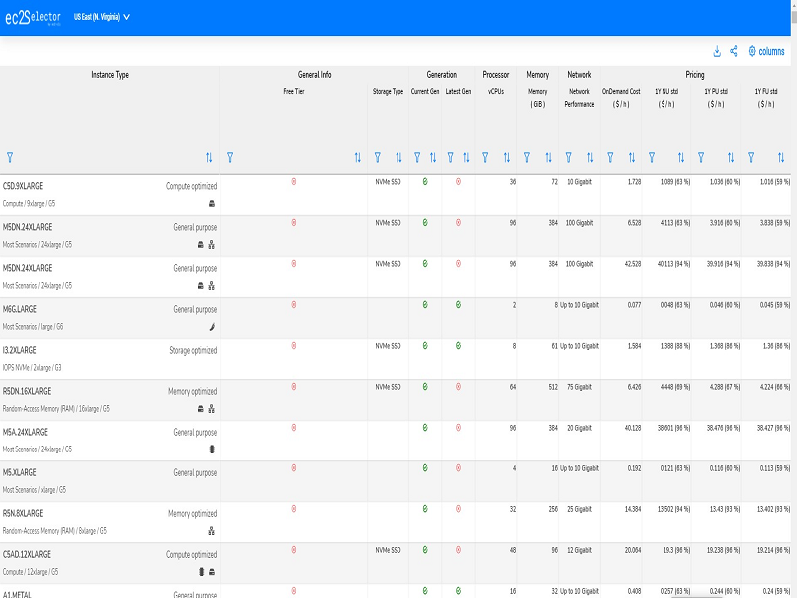Filter the 1Y FU std column
The width and height of the screenshot is (797, 598).
coord(751,158)
